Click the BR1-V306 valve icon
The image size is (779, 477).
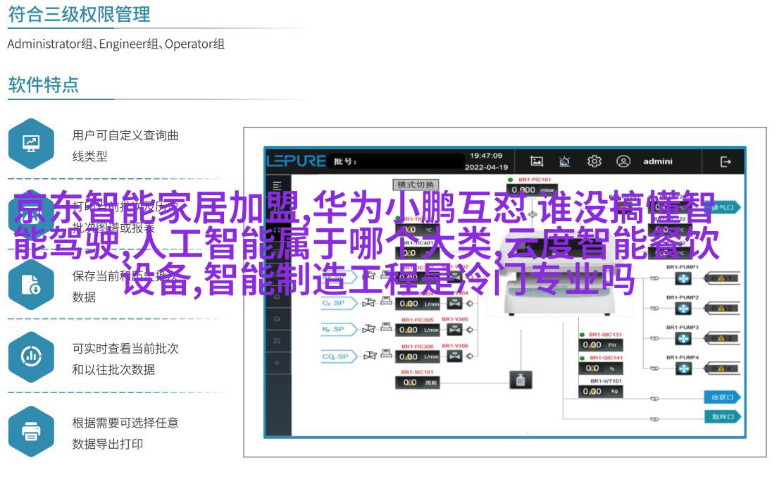(454, 356)
